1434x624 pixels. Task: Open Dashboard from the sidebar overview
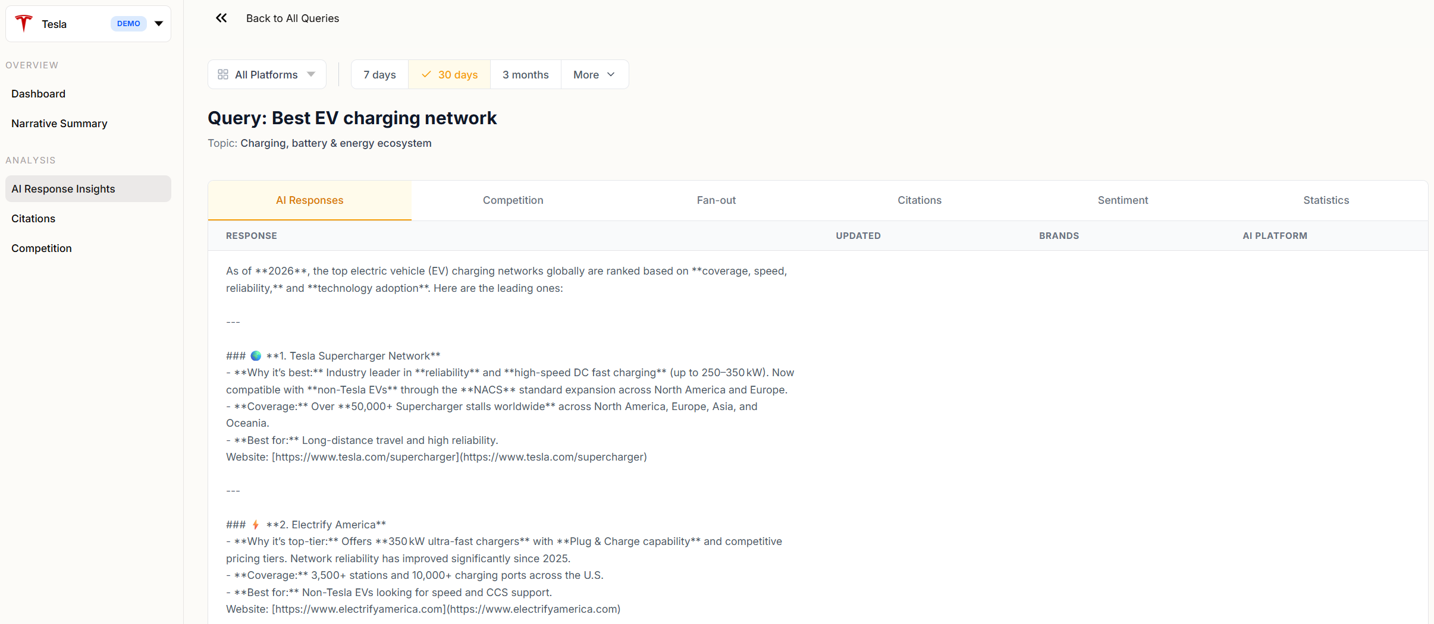39,94
